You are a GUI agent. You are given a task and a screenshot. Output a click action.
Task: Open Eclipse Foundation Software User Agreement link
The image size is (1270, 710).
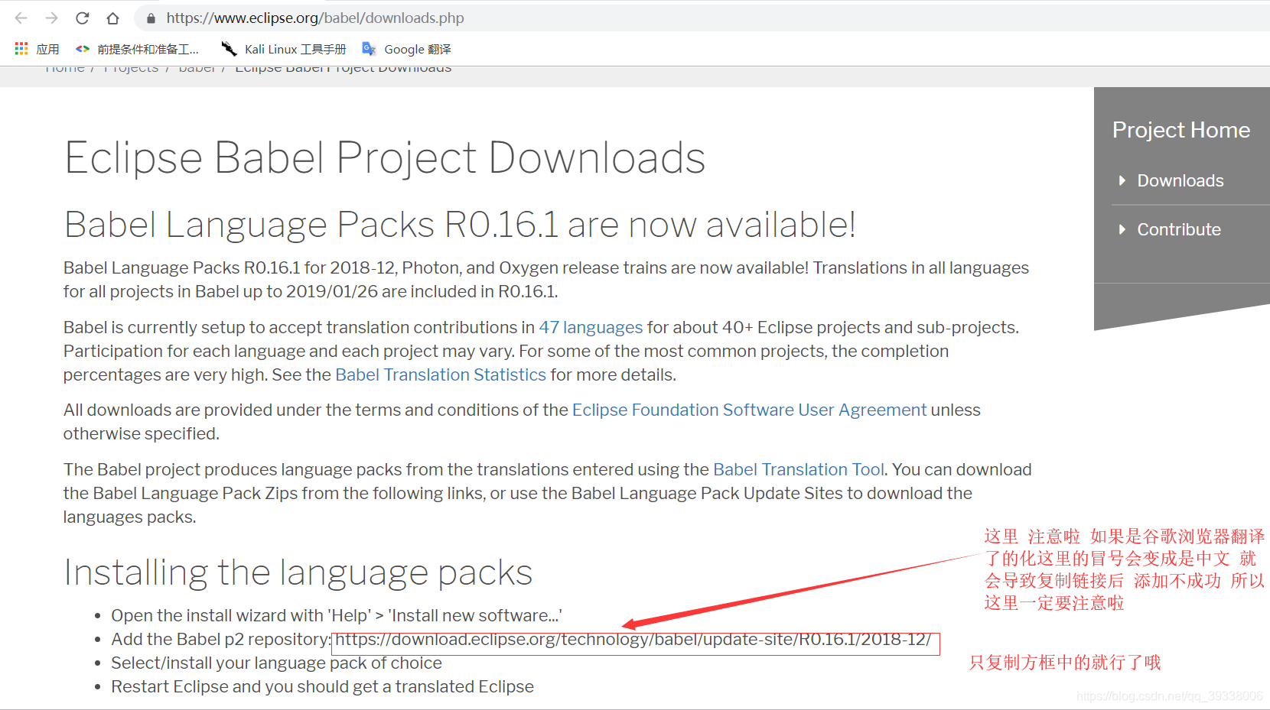[x=749, y=410]
